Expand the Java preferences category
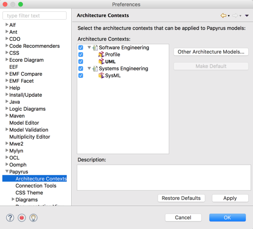 [7, 102]
